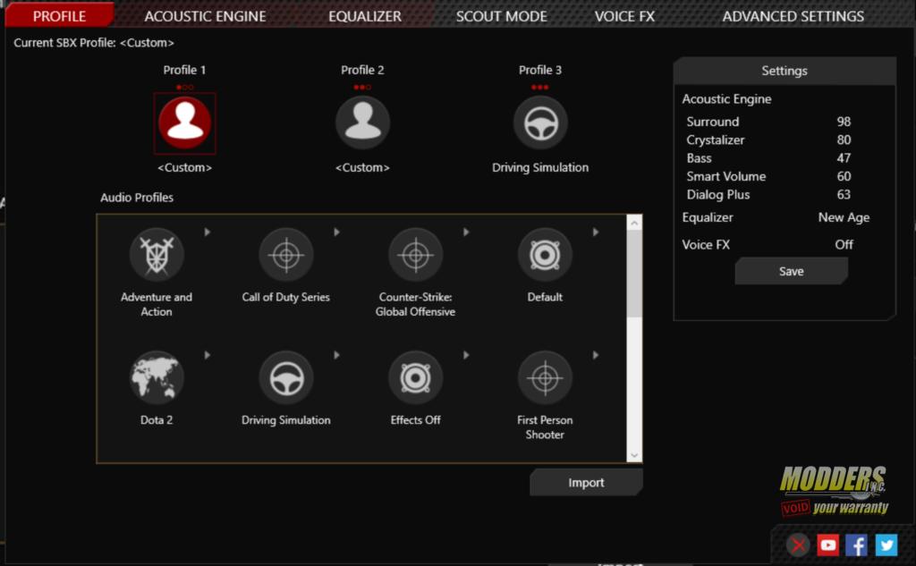The height and width of the screenshot is (566, 916).
Task: Click the Dialog Plus label in Settings
Action: (718, 195)
